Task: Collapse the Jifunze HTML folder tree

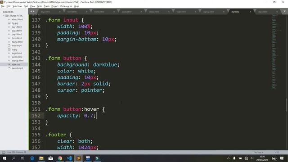Action: coord(4,16)
